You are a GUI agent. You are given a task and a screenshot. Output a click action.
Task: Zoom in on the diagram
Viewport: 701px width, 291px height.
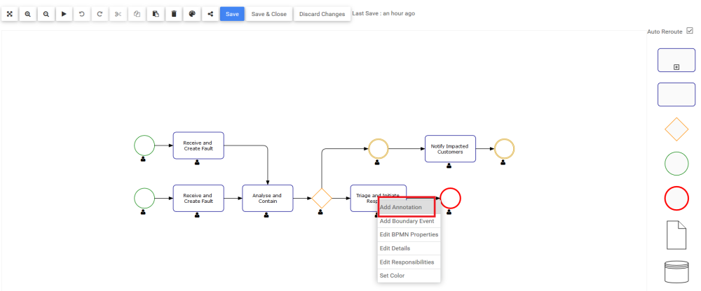pos(28,14)
